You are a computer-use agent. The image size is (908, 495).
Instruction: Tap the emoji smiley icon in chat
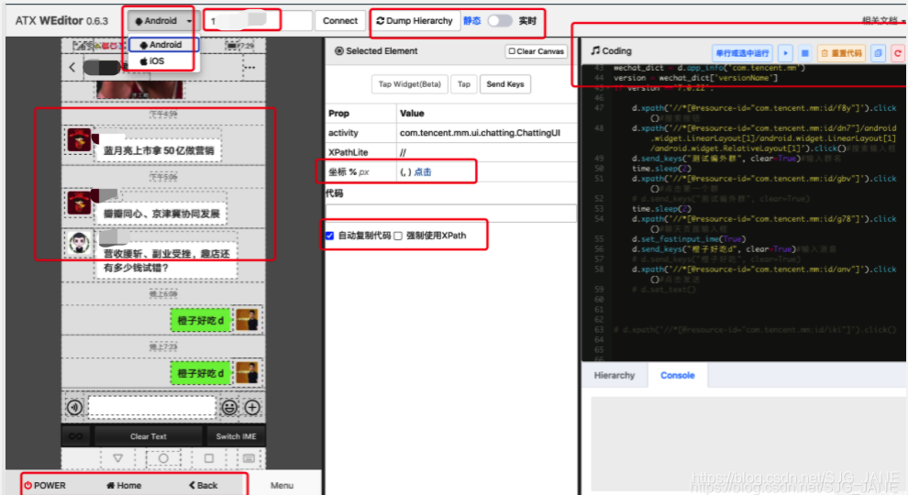pyautogui.click(x=229, y=407)
